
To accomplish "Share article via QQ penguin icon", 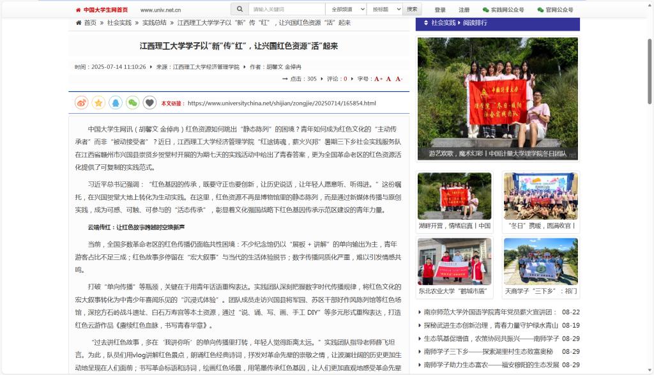I will coord(115,102).
